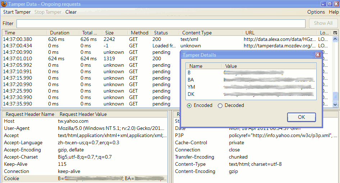Sort by Status column header

point(165,33)
